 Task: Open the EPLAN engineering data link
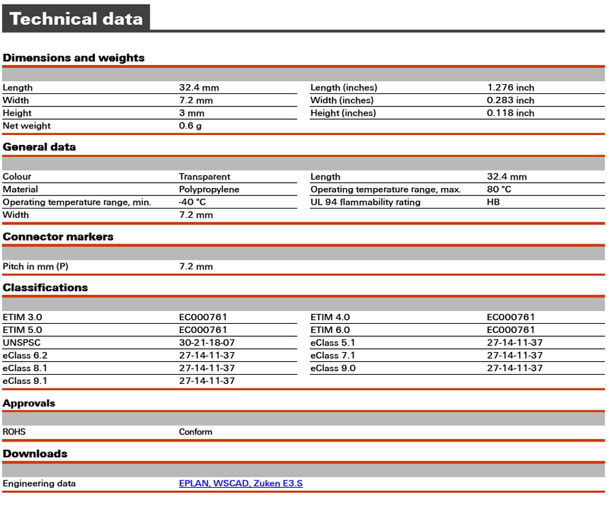pyautogui.click(x=194, y=483)
